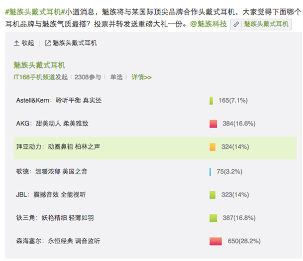Choose the 森海塞尔 poll option
Image resolution: width=303 pixels, height=261 pixels.
click(x=155, y=241)
